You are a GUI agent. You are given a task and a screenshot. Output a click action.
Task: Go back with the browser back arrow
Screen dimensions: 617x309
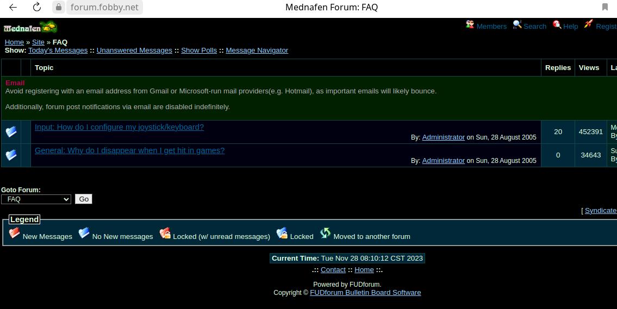pyautogui.click(x=13, y=7)
